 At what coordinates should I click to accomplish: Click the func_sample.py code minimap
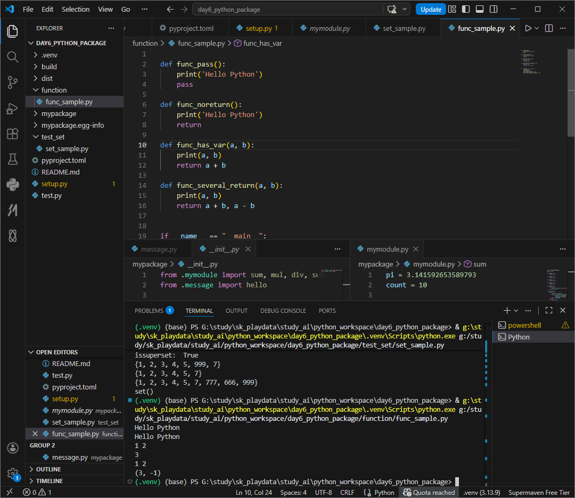point(530,62)
